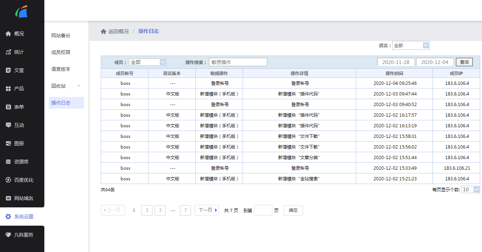Click the disabled 上一页 button

[x=113, y=210]
